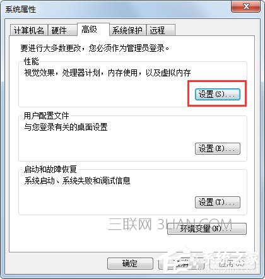Click the administrator login notice text

pos(95,48)
